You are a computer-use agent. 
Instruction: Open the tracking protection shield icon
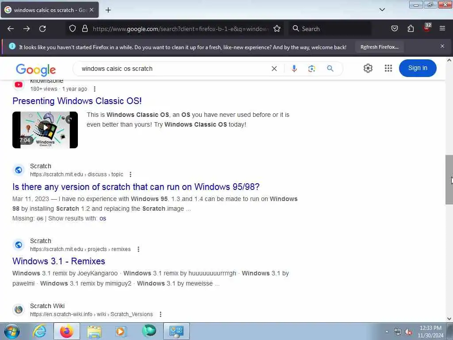pos(73,29)
